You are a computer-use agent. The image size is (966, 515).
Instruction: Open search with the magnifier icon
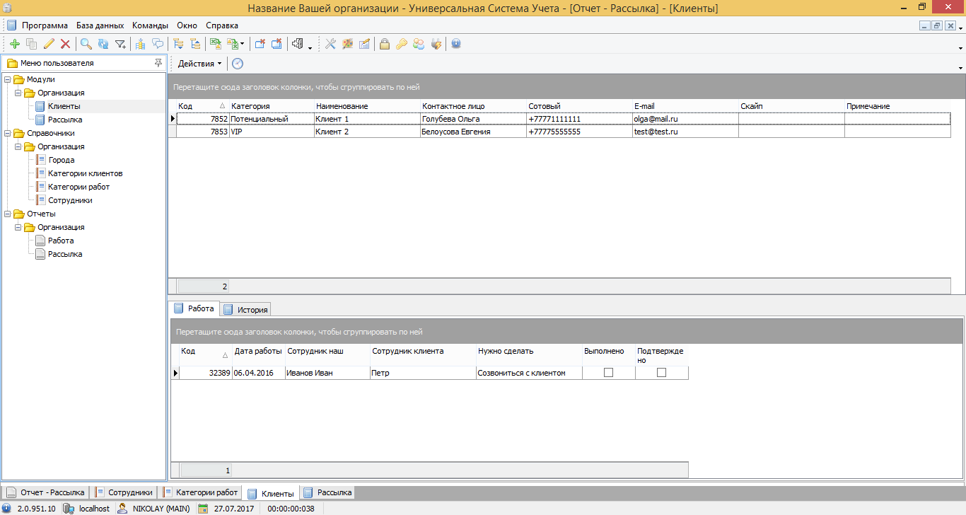click(86, 44)
